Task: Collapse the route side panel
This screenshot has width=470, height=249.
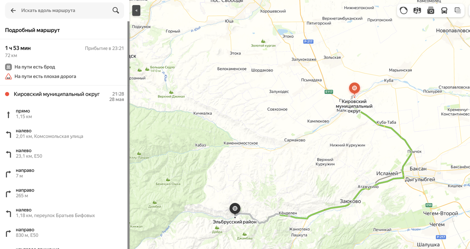Action: click(x=136, y=11)
